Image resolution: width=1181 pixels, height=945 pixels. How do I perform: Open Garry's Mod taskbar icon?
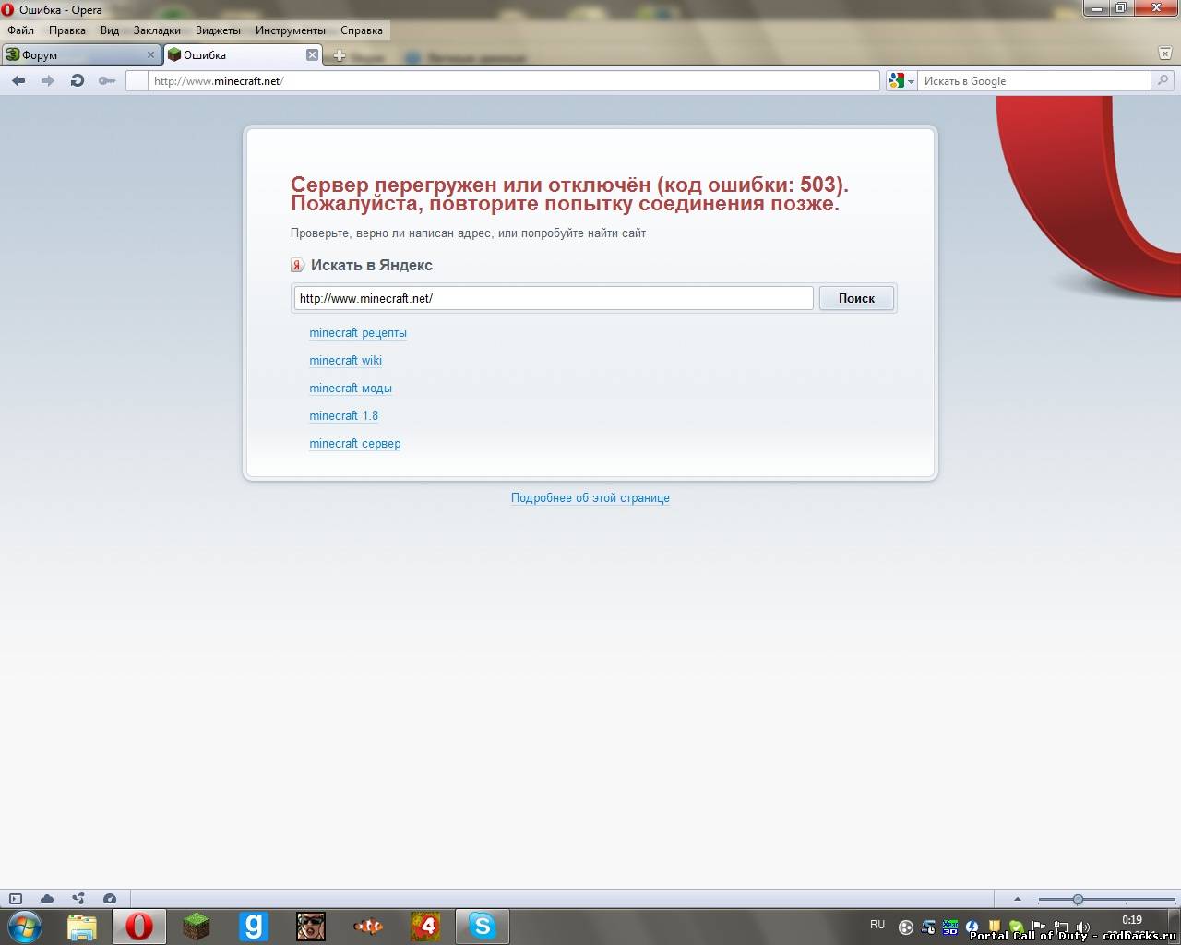[x=253, y=926]
